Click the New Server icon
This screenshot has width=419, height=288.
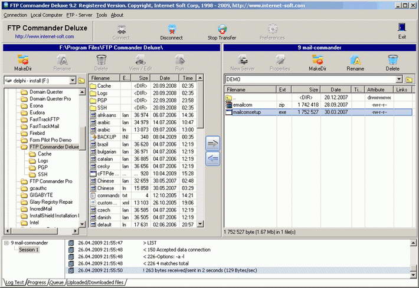click(x=243, y=59)
